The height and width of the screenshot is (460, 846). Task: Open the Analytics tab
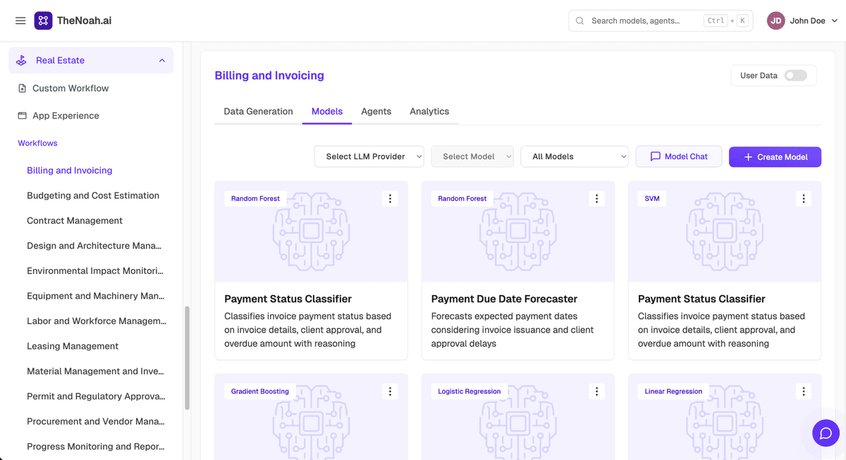pos(429,111)
